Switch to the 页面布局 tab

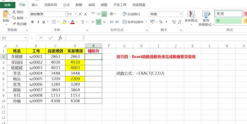click(51, 5)
